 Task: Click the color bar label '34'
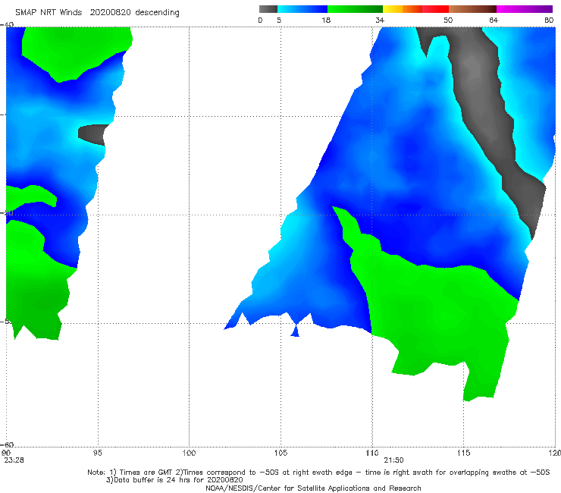(x=380, y=20)
